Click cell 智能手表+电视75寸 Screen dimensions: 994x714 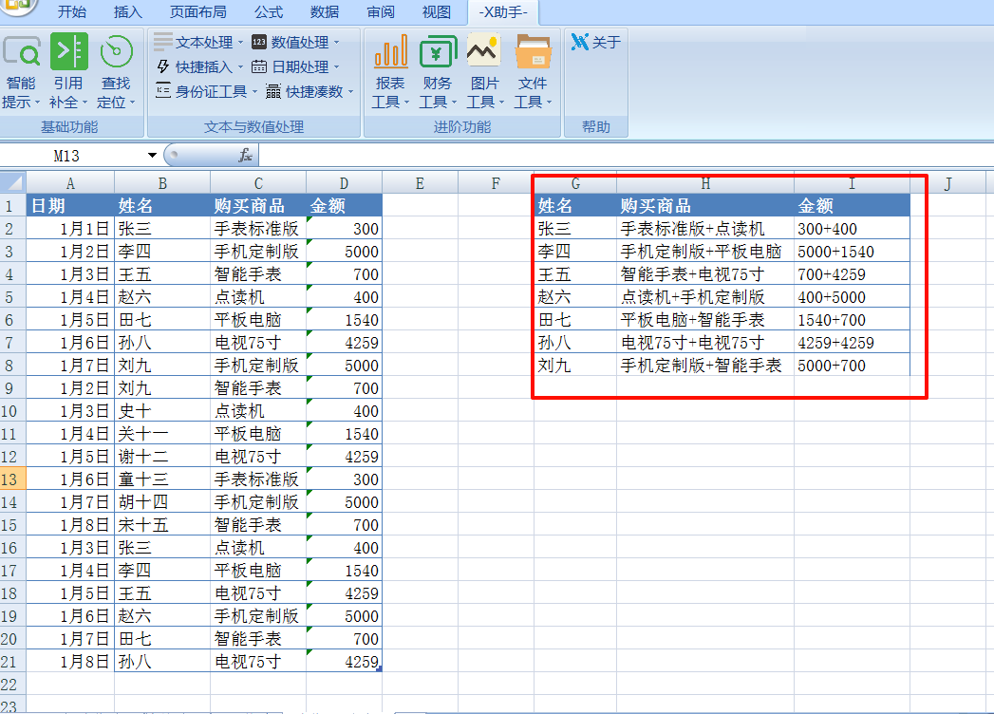tap(705, 274)
